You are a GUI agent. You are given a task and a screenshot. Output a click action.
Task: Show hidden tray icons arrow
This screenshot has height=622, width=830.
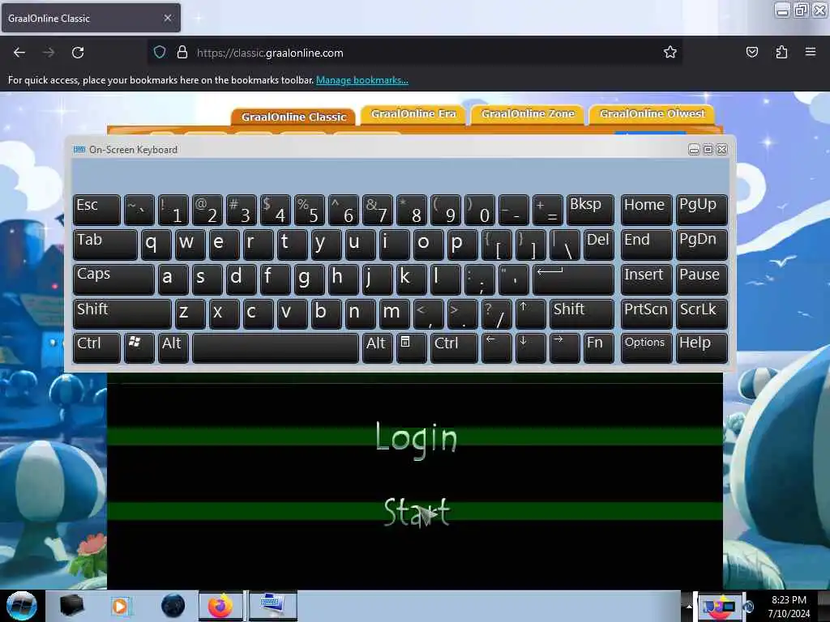tap(689, 606)
